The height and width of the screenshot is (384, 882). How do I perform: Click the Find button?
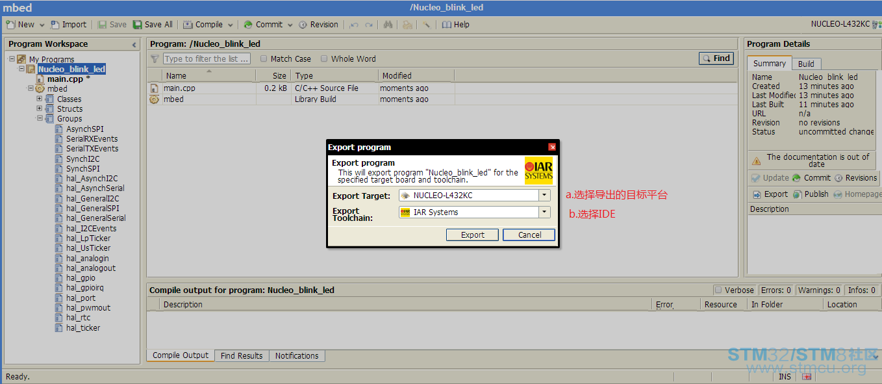[716, 58]
